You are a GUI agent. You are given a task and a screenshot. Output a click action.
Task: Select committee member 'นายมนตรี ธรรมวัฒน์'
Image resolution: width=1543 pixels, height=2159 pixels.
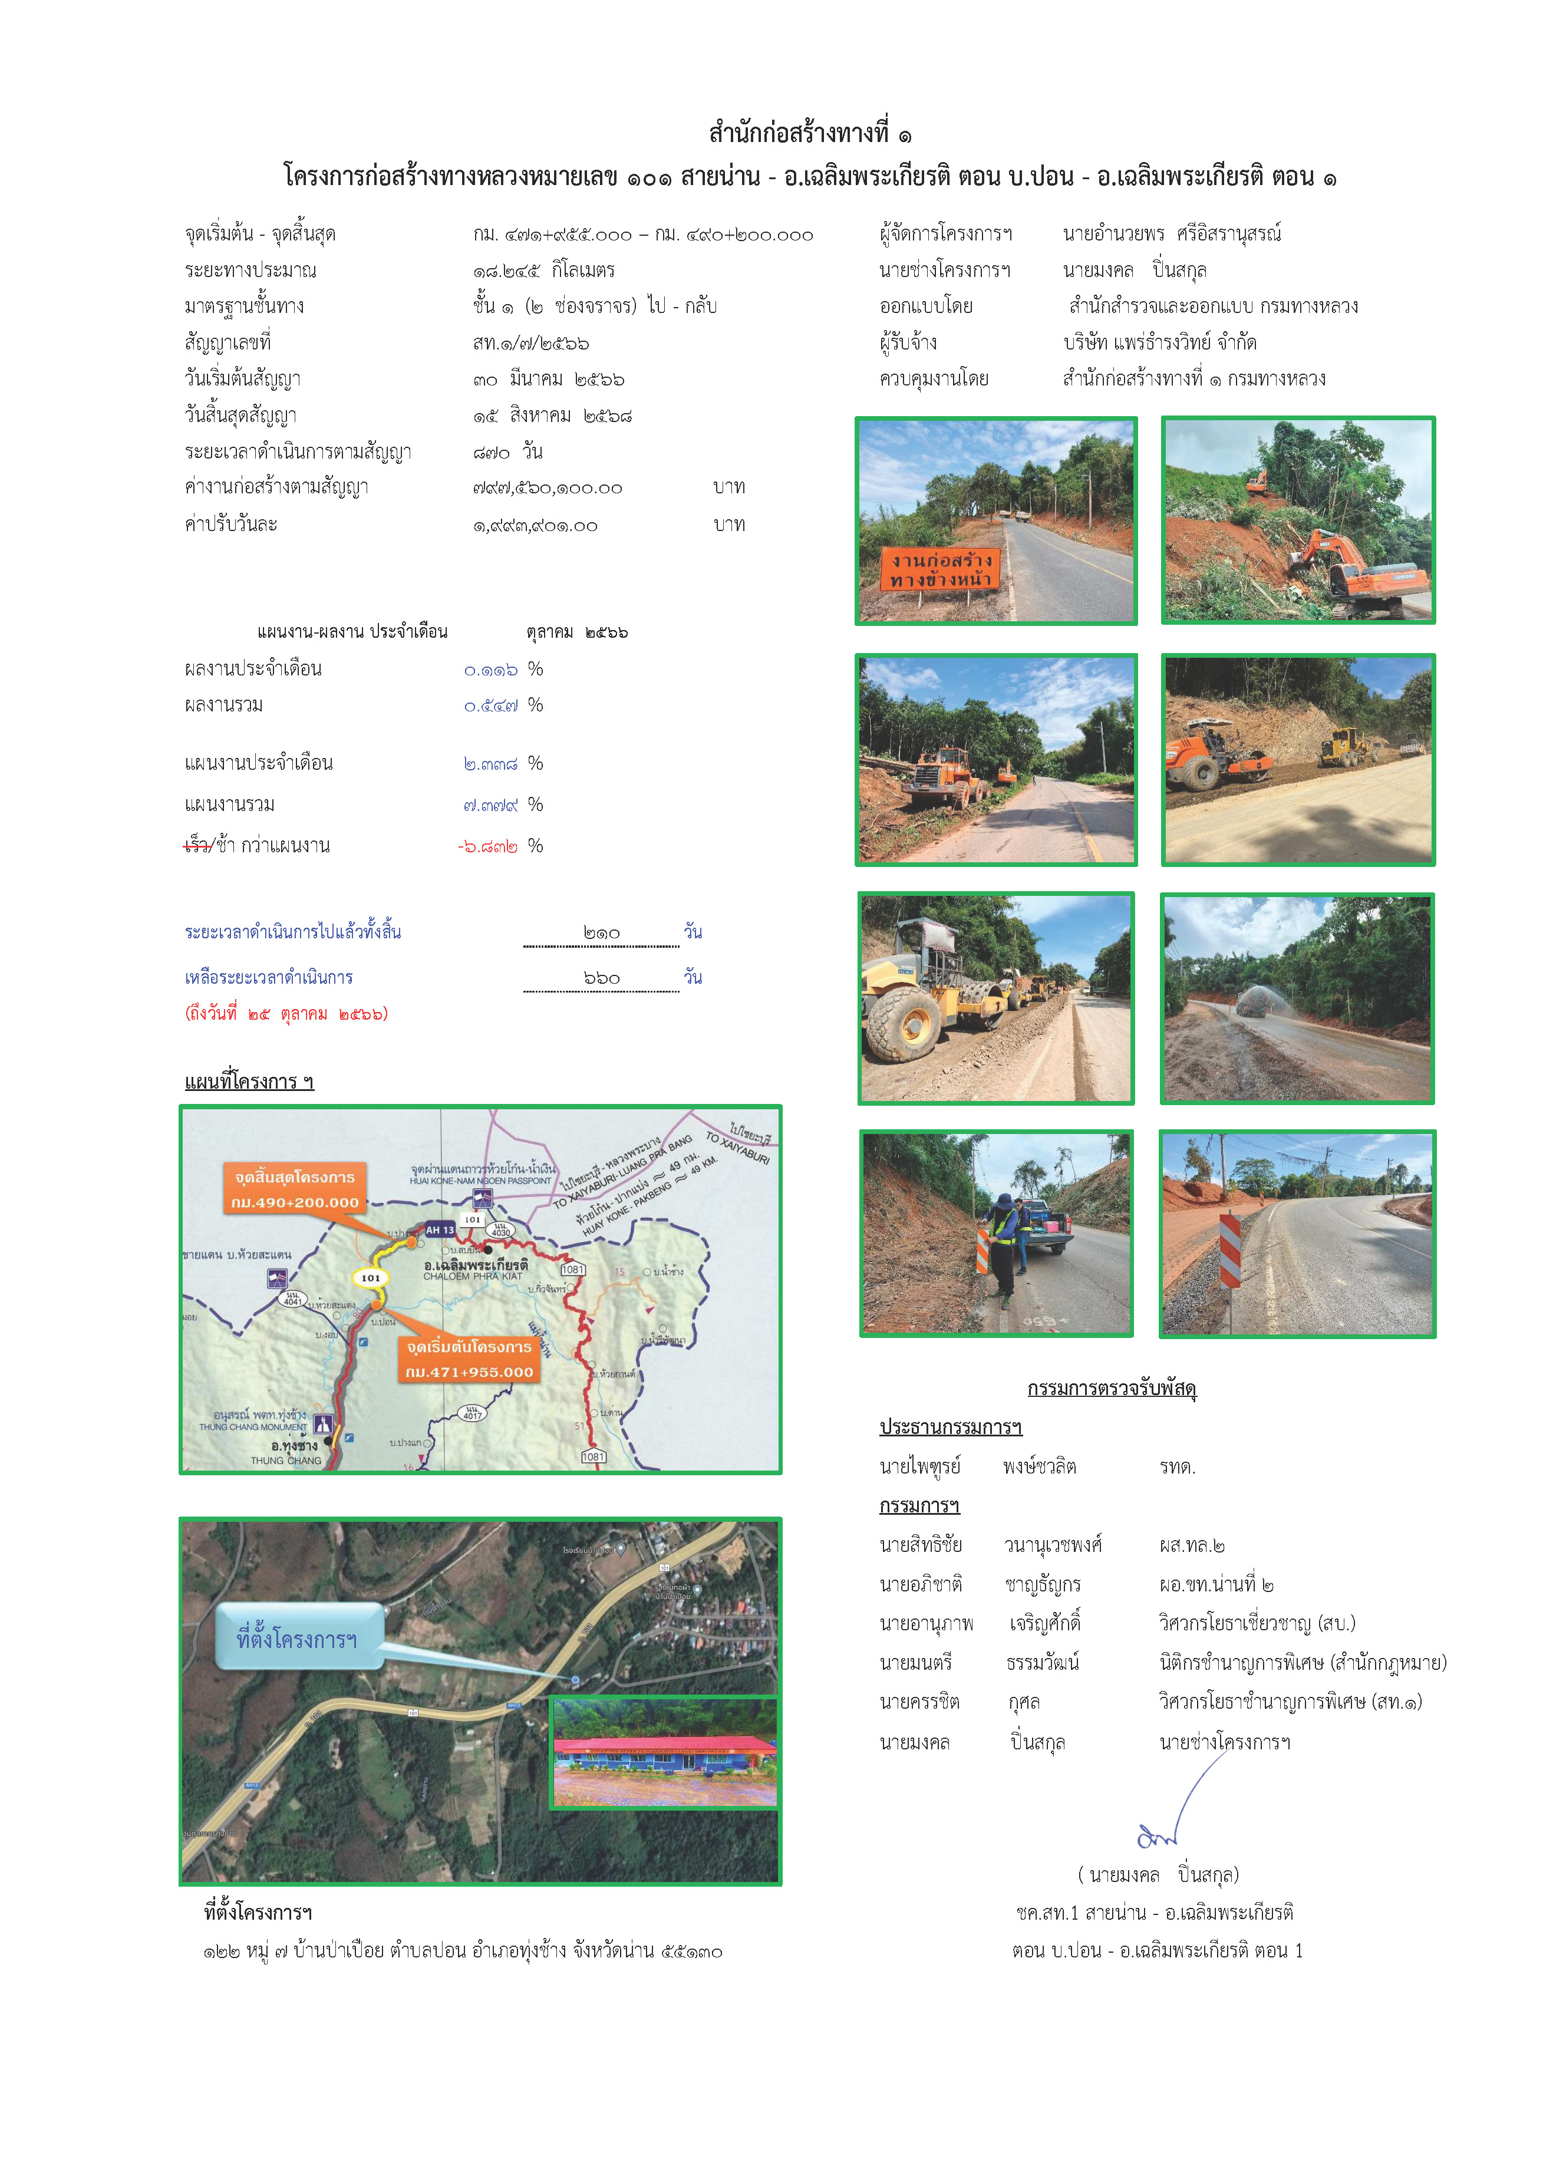coord(980,1663)
